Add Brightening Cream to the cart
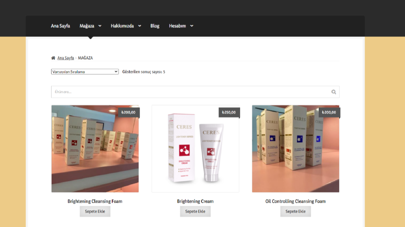Screen dimensions: 405x227 pos(195,211)
